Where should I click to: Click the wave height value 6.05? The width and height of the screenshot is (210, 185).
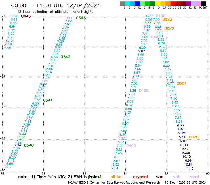11,34
